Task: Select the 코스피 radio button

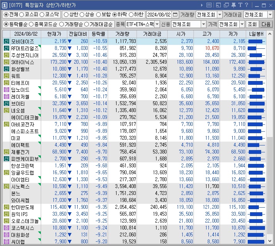Action: [x=22, y=15]
